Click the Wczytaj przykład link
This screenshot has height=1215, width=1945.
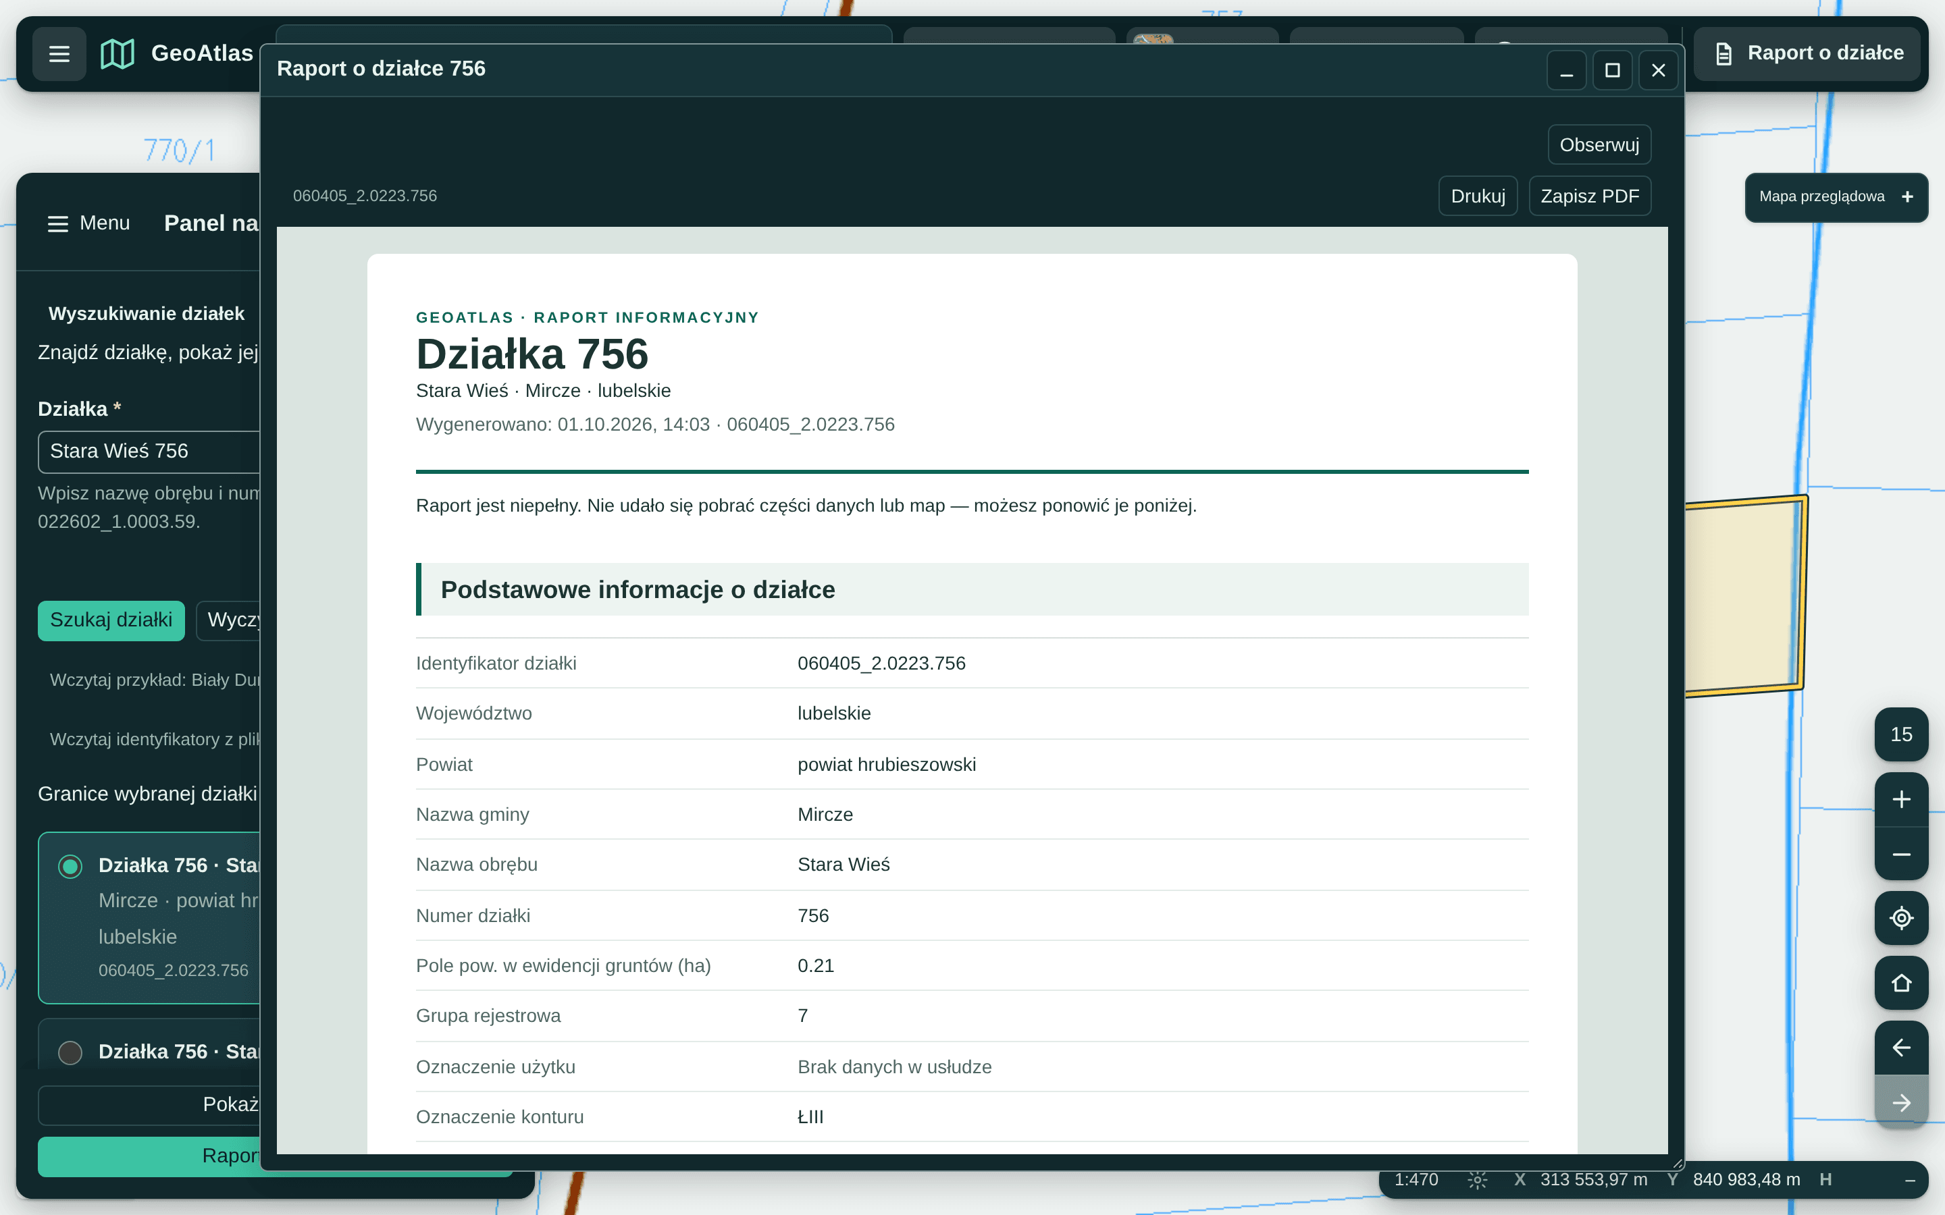(x=155, y=680)
